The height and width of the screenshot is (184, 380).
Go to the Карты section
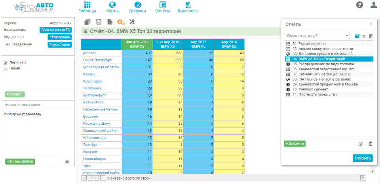point(112,7)
